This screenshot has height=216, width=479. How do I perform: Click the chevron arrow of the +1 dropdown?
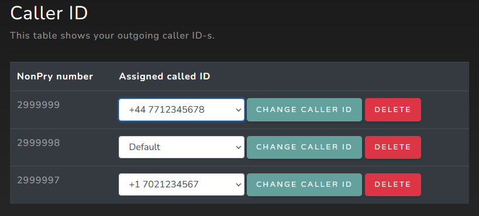[x=239, y=185]
